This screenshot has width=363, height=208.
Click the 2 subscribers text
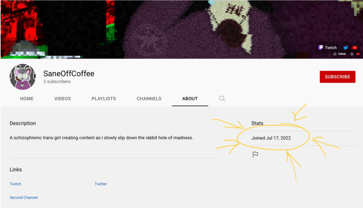57,82
